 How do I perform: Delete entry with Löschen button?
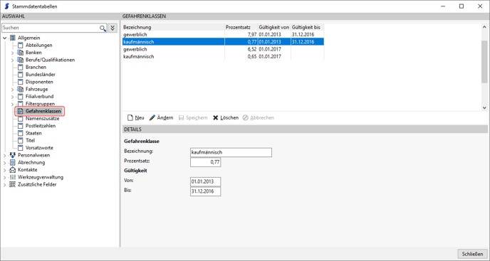point(226,118)
